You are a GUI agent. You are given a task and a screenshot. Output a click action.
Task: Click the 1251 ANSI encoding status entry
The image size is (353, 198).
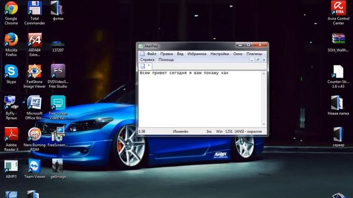click(x=243, y=131)
